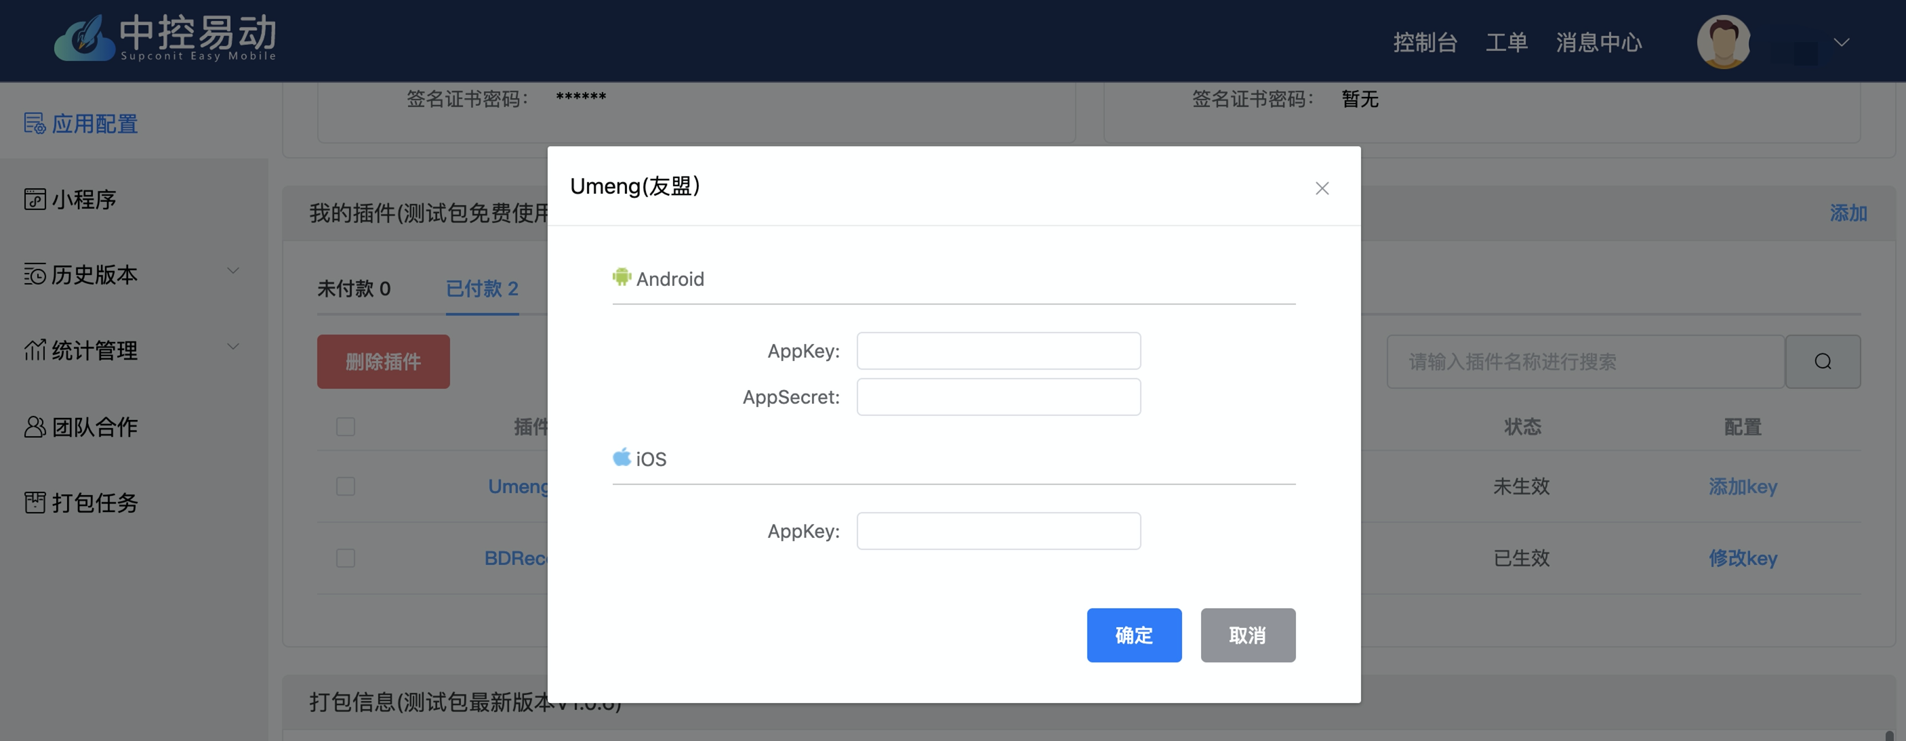Click the Android robot icon
Image resolution: width=1906 pixels, height=741 pixels.
622,277
